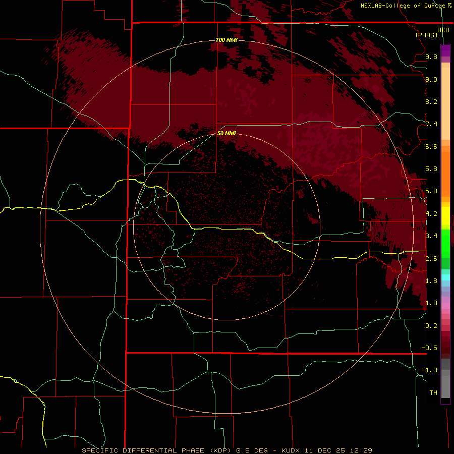Click the 1.0 value on color scale
Screen dimensions: 454x454
tap(431, 303)
